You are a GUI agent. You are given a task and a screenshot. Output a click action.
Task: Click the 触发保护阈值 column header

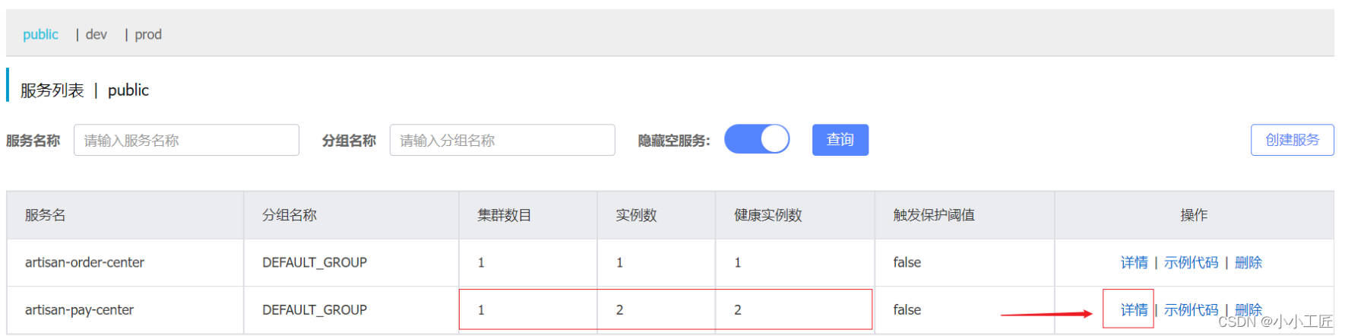(934, 215)
